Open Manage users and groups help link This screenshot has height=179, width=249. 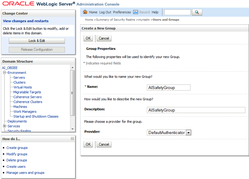pyautogui.click(x=25, y=173)
